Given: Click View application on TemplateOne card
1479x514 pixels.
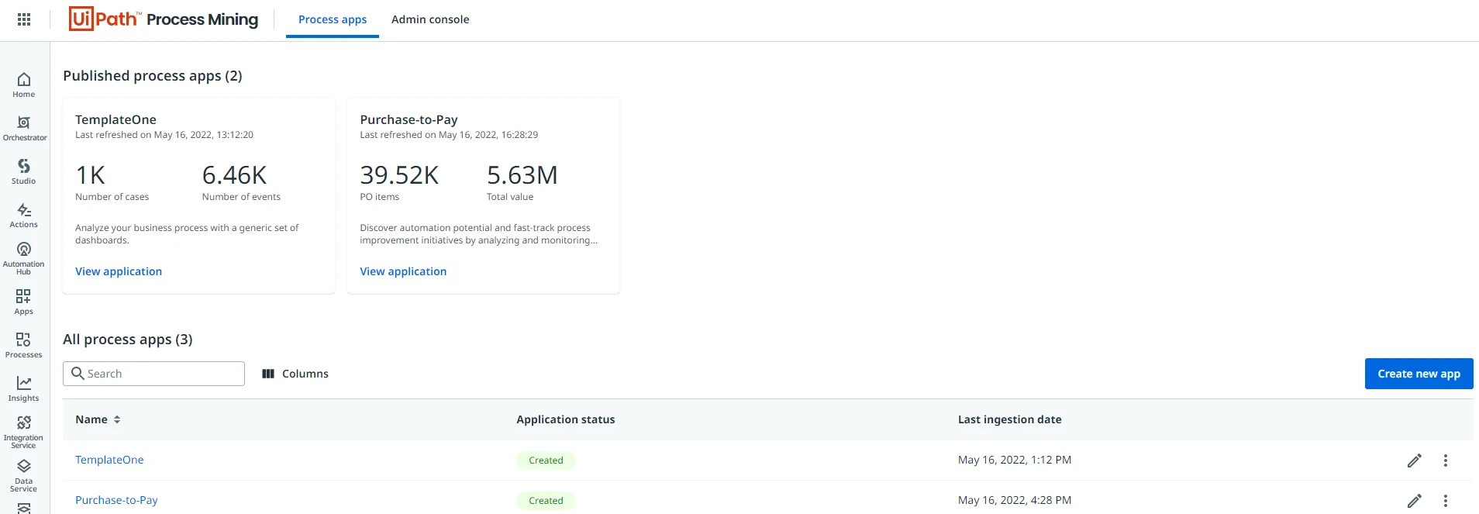Looking at the screenshot, I should click(x=119, y=271).
